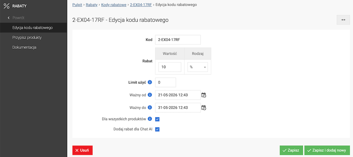Screen dimensions: 353x157
Task: Click the green Zapisz button
Action: click(x=291, y=150)
